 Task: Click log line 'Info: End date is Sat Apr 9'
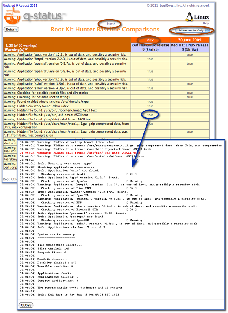pos(69,294)
